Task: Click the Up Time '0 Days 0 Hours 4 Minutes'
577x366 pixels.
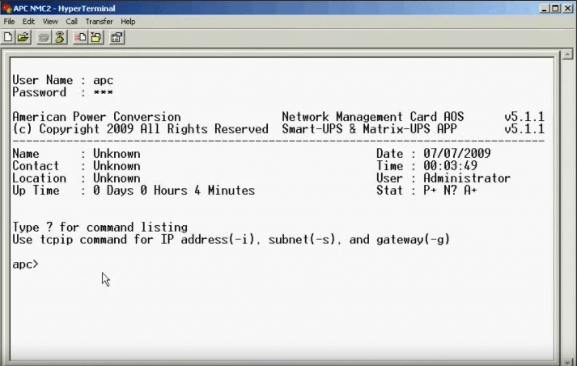Action: coord(174,190)
